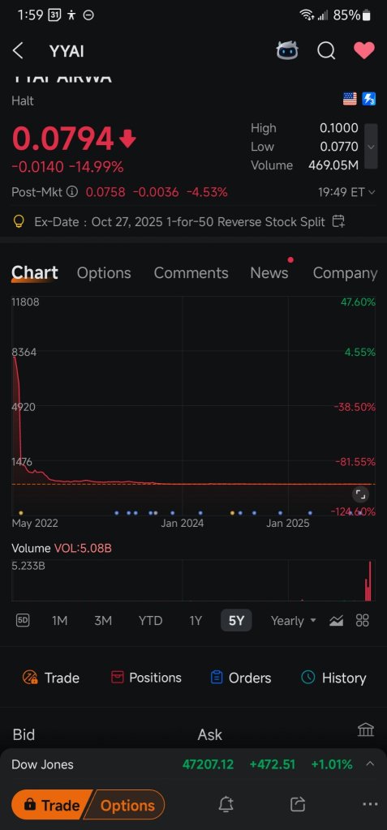Viewport: 387px width, 830px height.
Task: Open the 19:49 ET time dropdown
Action: click(x=346, y=191)
